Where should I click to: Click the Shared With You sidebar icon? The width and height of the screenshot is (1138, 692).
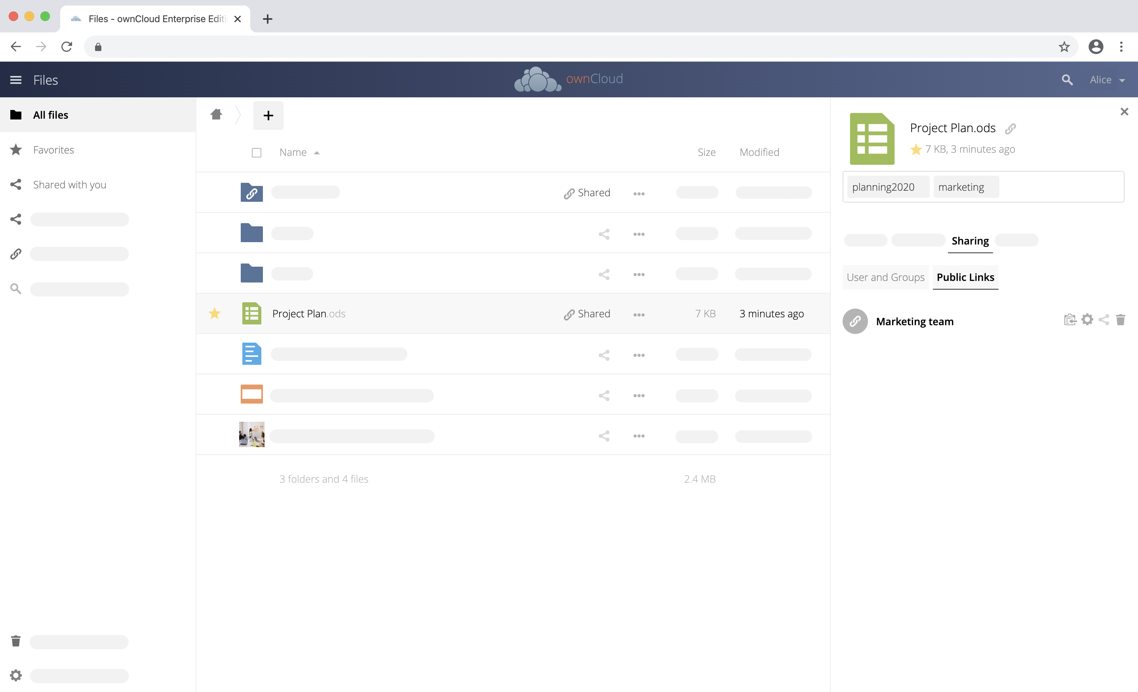(x=16, y=184)
